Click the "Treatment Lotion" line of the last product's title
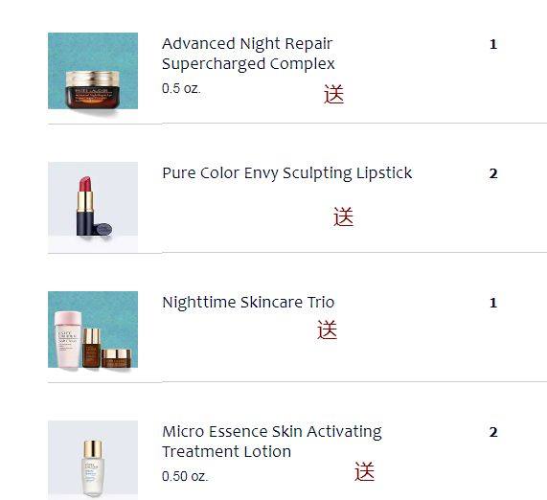The height and width of the screenshot is (500, 547). [x=227, y=451]
